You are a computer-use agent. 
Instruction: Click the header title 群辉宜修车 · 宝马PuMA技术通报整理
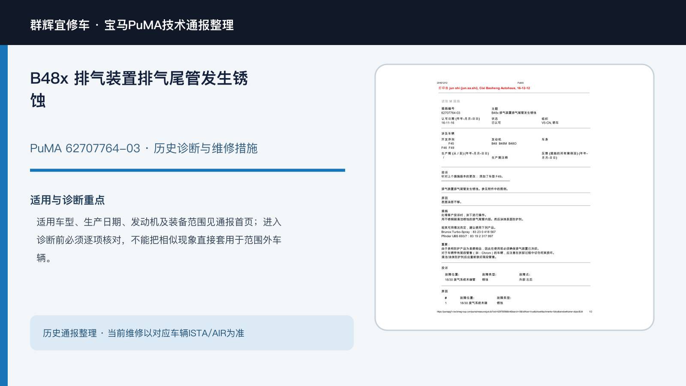pyautogui.click(x=132, y=25)
